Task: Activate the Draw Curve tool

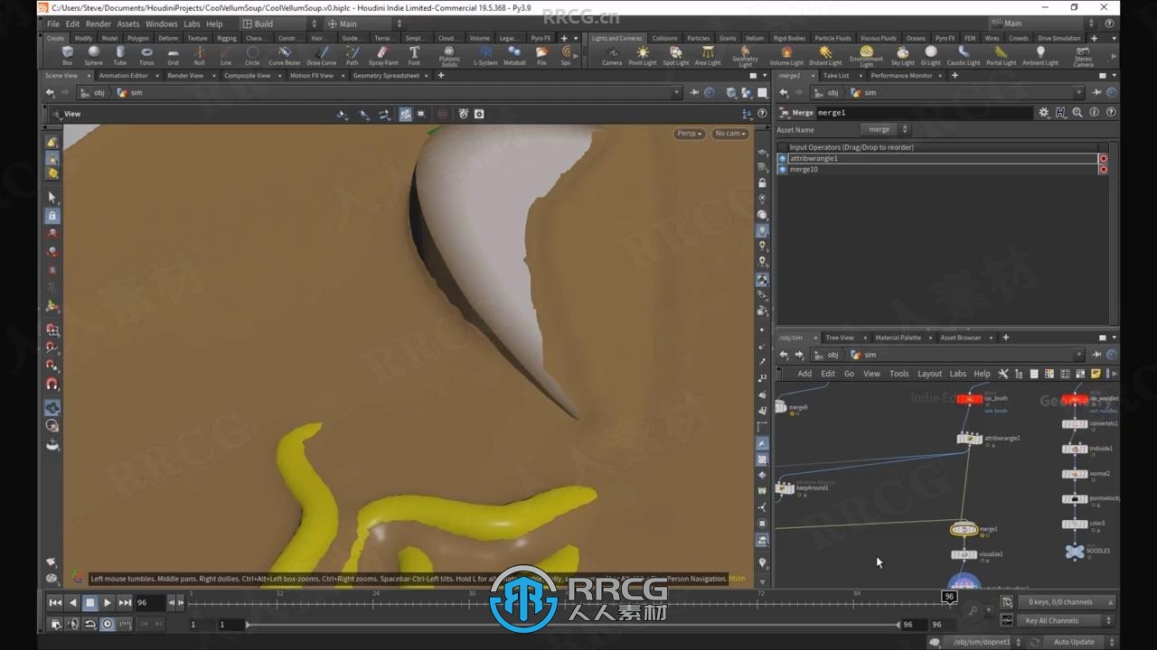Action: tap(322, 56)
